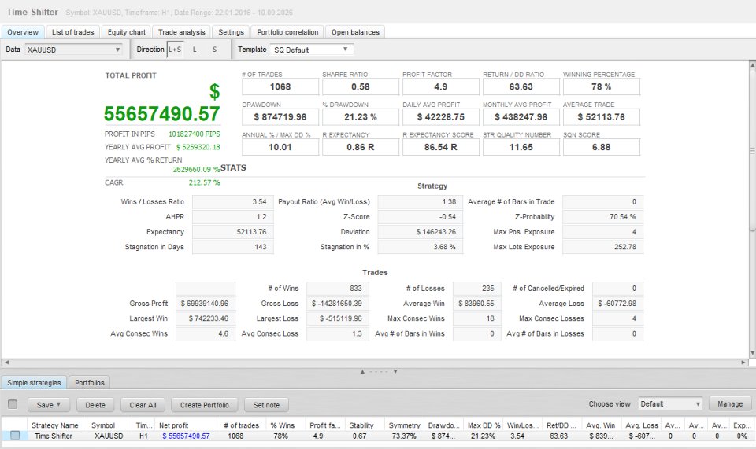
Task: Sort by Max DD % column header
Action: [x=484, y=425]
